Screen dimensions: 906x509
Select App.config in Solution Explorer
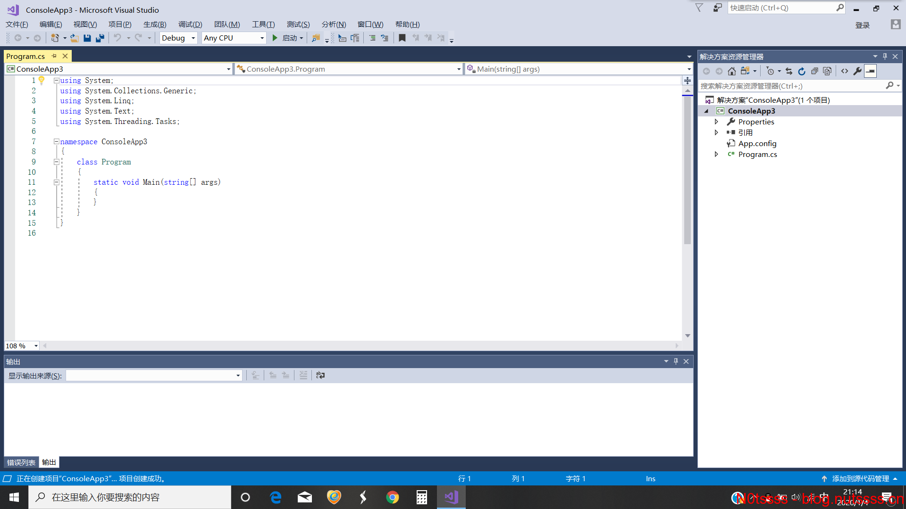click(x=757, y=143)
